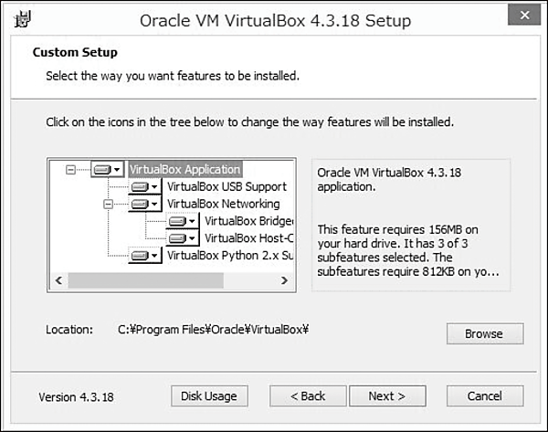Screen dimensions: 548x432
Task: Select the VirtualBox Application tree item
Action: click(184, 169)
